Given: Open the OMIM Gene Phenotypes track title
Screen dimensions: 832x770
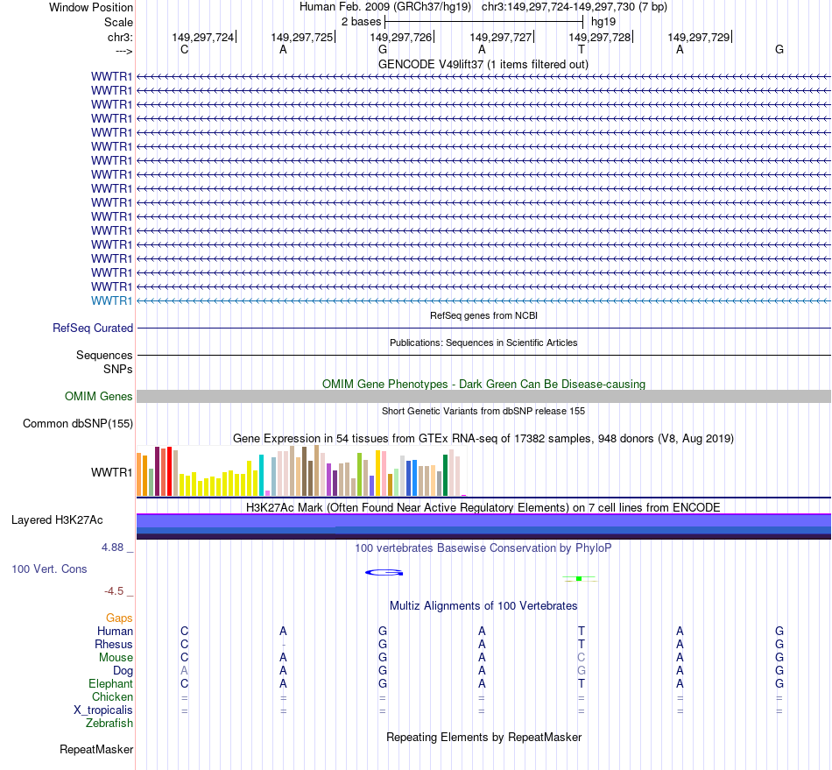Looking at the screenshot, I should (483, 385).
